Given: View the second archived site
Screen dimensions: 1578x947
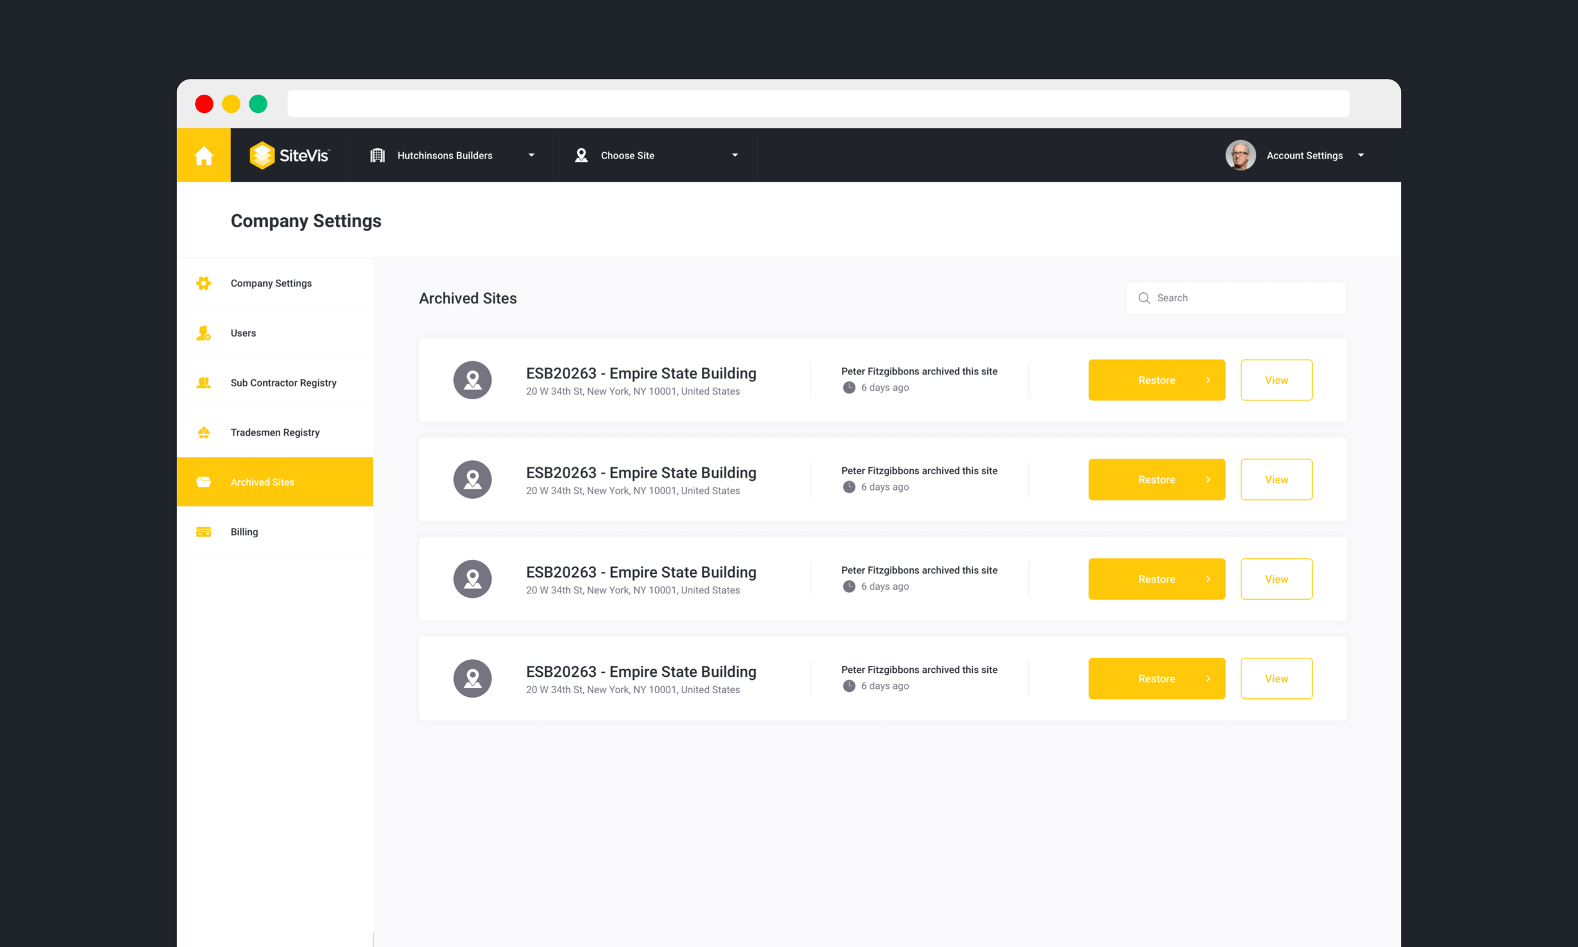Looking at the screenshot, I should point(1276,479).
